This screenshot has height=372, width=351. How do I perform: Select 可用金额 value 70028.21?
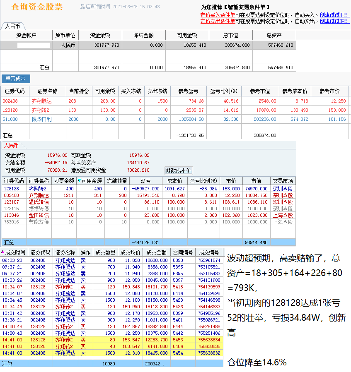57,170
